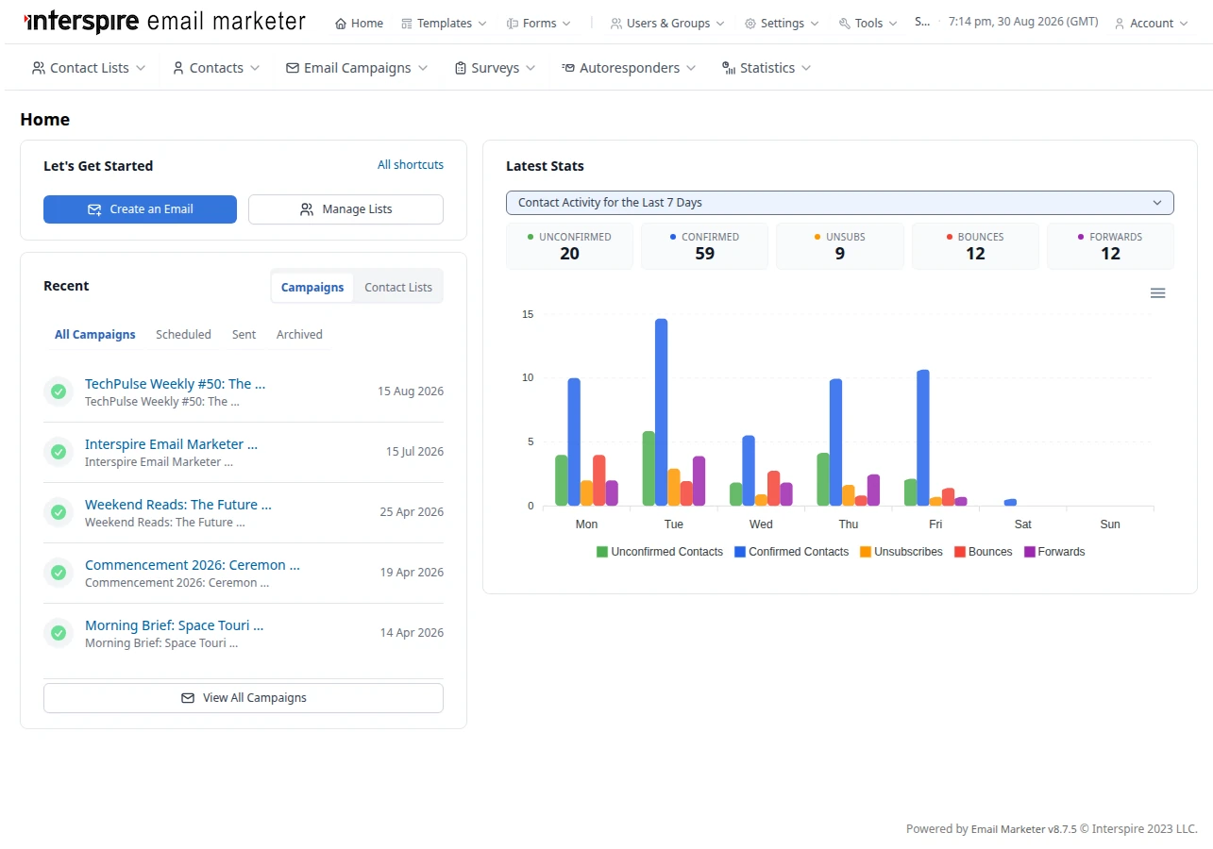The height and width of the screenshot is (849, 1213).
Task: Open Weekend Reads: The Future campaign link
Action: tap(177, 505)
